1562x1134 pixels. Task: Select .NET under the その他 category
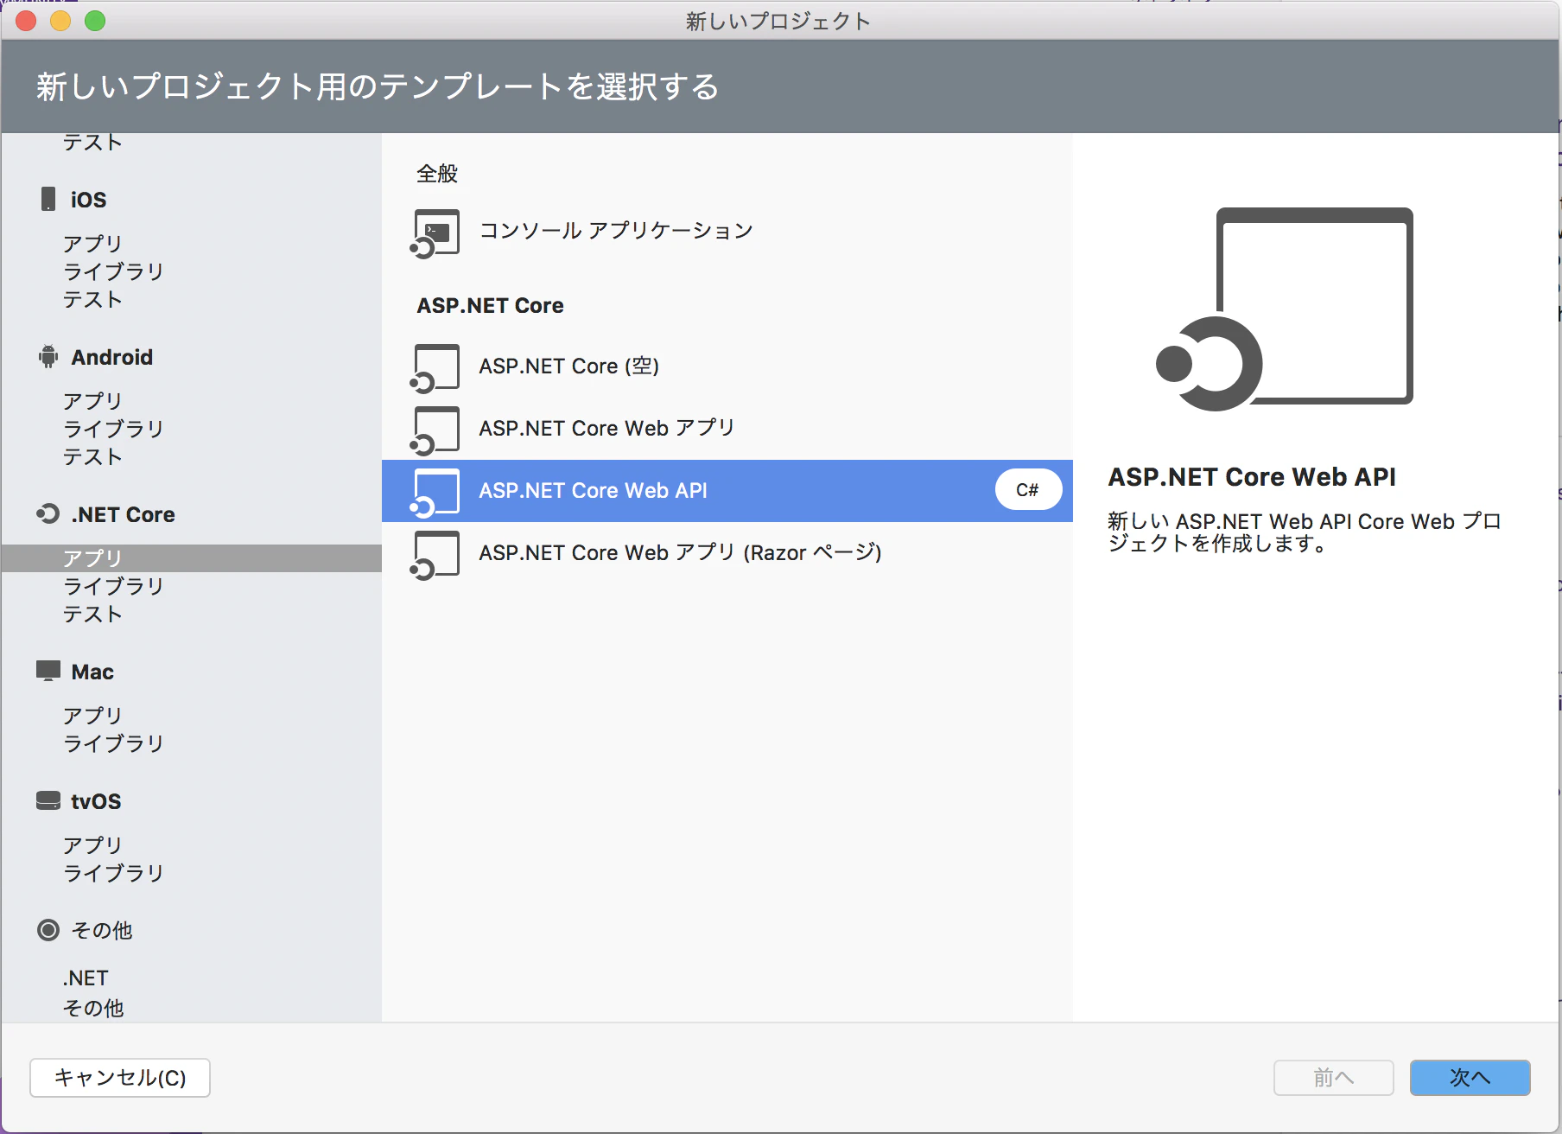86,978
